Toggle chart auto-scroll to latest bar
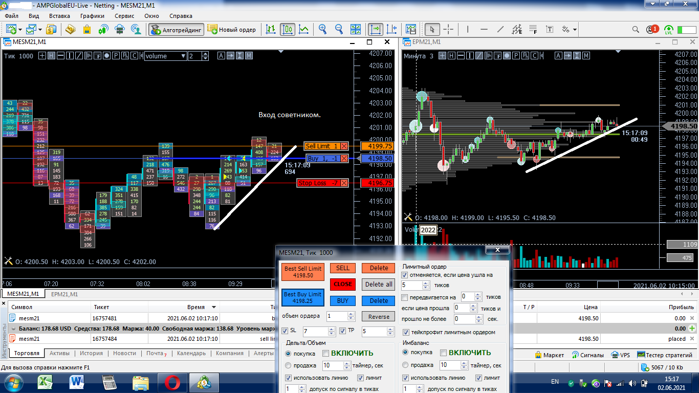699x393 pixels. pyautogui.click(x=375, y=29)
